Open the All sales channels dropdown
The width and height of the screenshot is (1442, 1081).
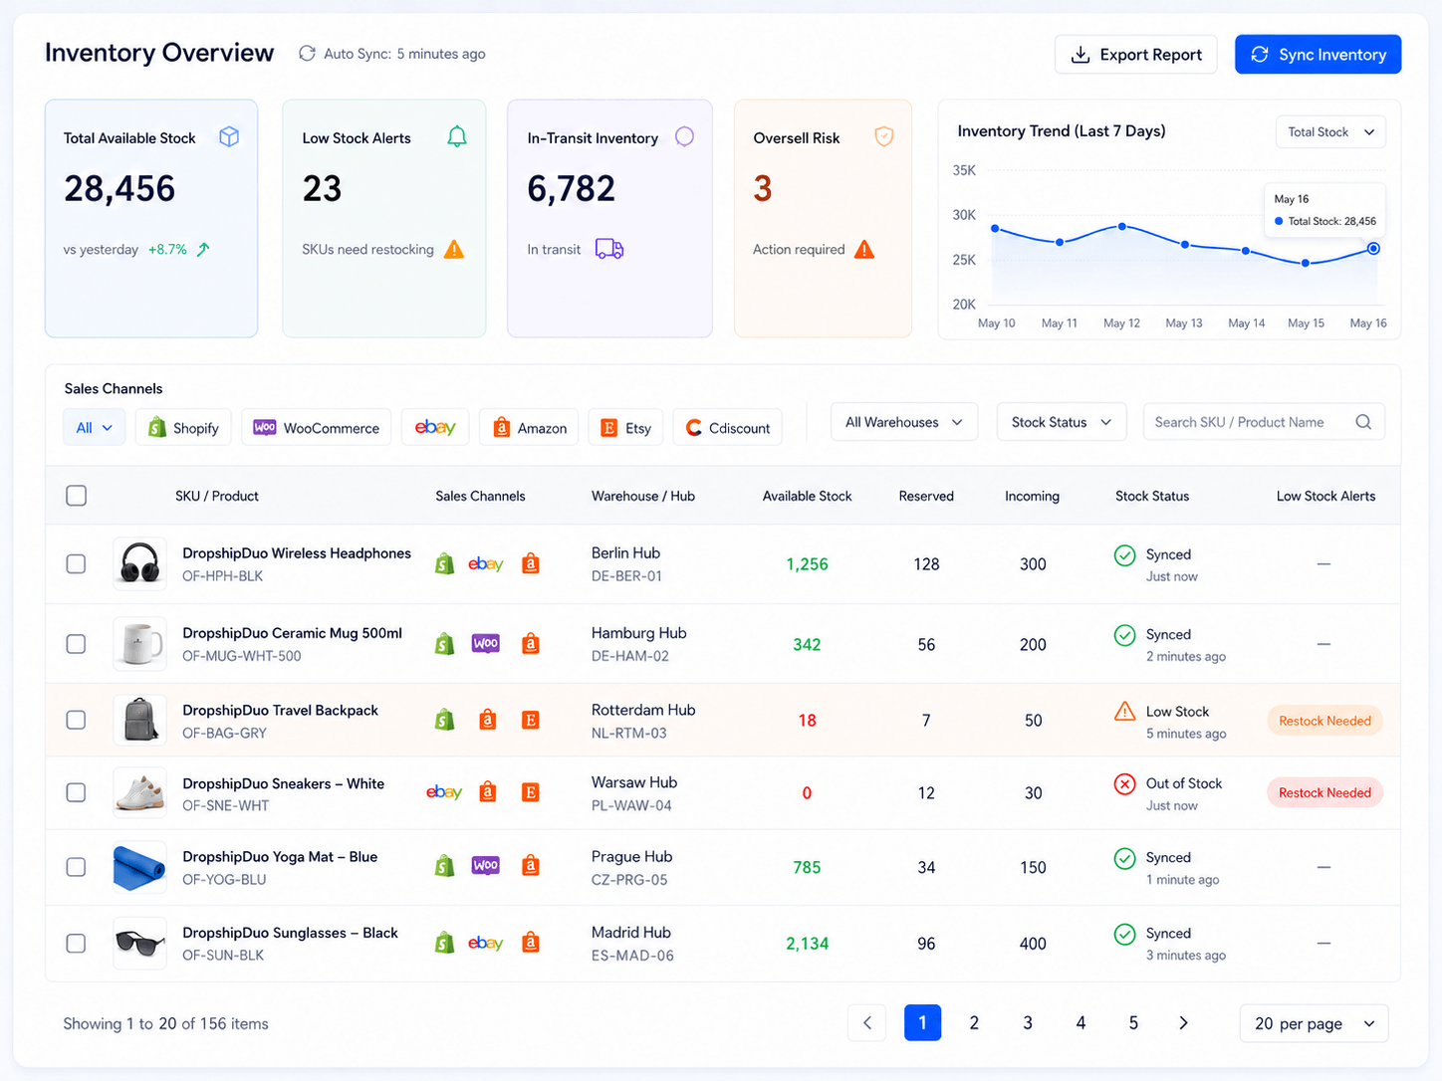95,428
